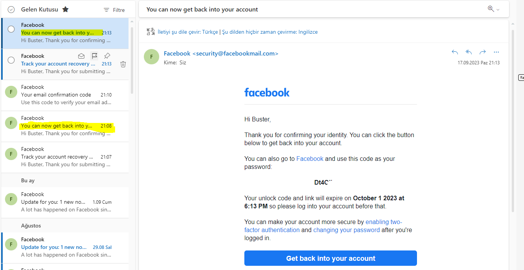Viewport: 524px width, 270px height.
Task: Click the Get back into your account button
Action: click(331, 258)
